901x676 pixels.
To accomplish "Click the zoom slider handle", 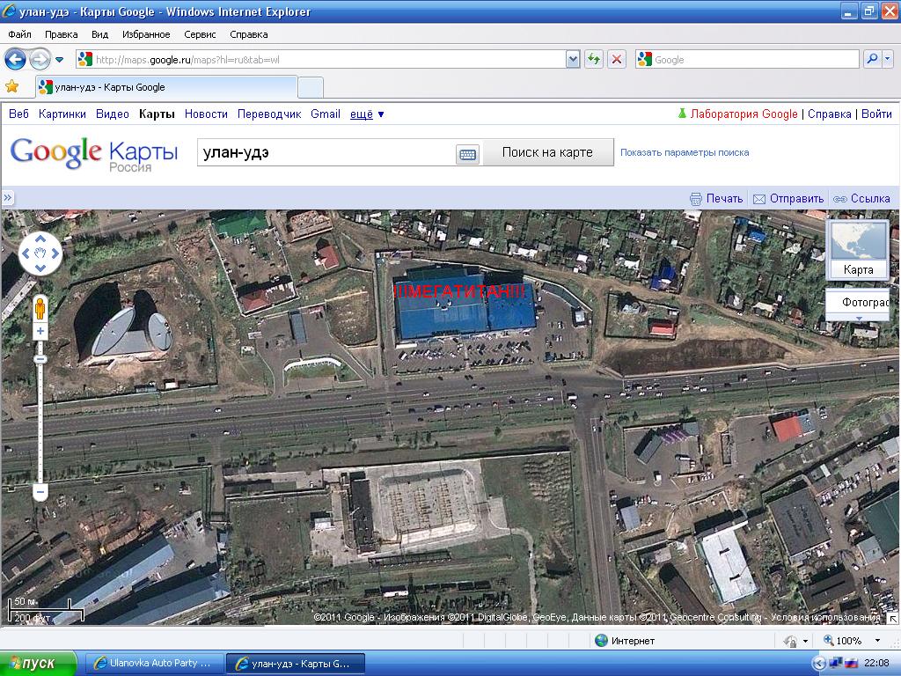I will click(x=40, y=359).
